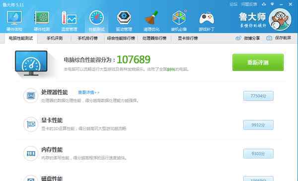Open the 游戏补丁 gamepad icon
This screenshot has height=181, width=298.
[x=207, y=18]
